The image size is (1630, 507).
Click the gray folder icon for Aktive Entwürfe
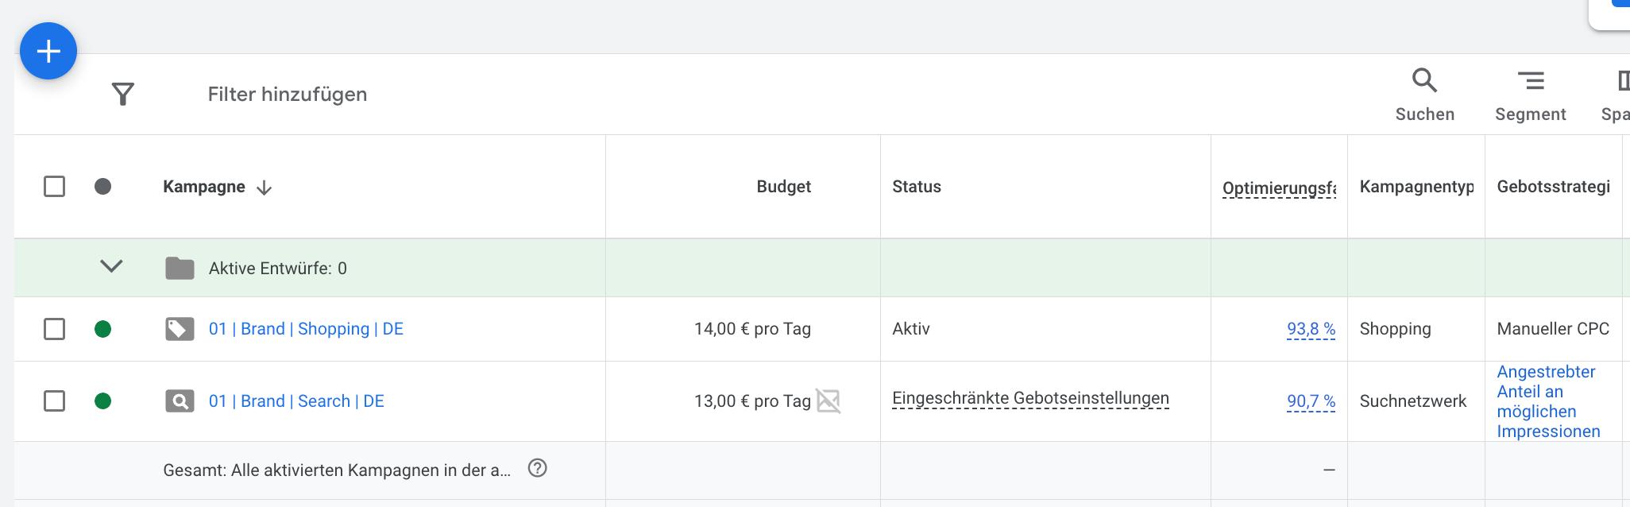(180, 269)
